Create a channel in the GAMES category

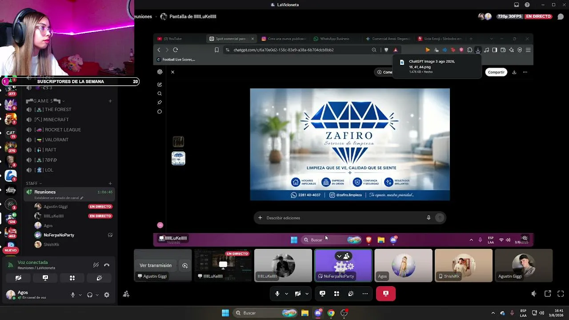pos(110,101)
